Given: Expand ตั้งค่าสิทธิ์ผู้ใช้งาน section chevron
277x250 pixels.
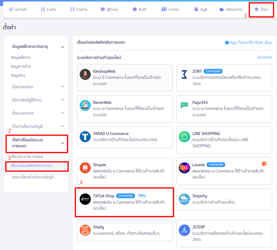Looking at the screenshot, I should (62, 100).
